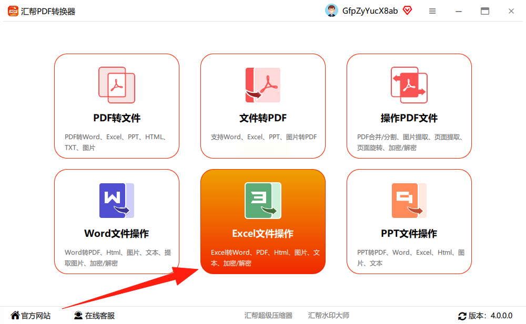The width and height of the screenshot is (526, 324).
Task: Click the user avatar picture
Action: point(331,11)
